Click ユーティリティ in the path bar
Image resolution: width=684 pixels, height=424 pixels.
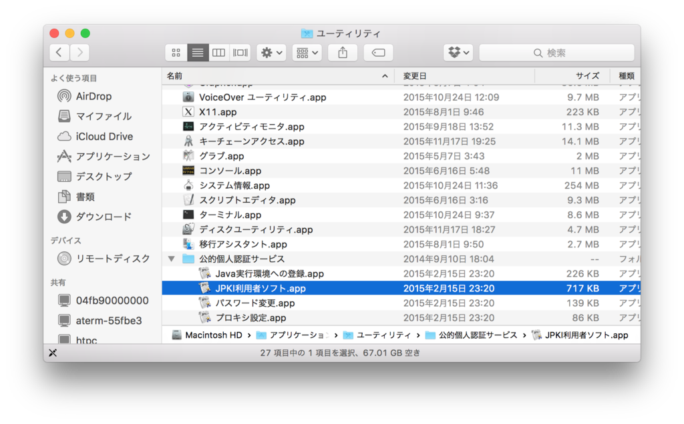pos(377,335)
